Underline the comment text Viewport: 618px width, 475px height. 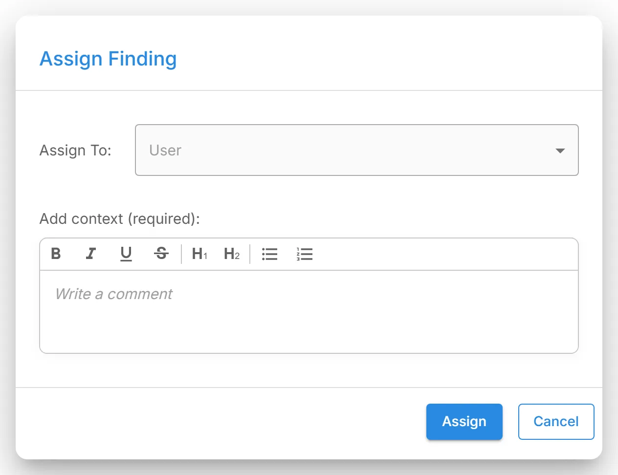(x=126, y=254)
